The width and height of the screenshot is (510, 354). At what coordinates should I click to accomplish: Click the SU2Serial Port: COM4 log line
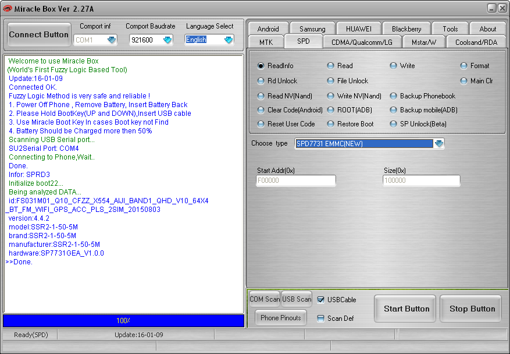44,148
